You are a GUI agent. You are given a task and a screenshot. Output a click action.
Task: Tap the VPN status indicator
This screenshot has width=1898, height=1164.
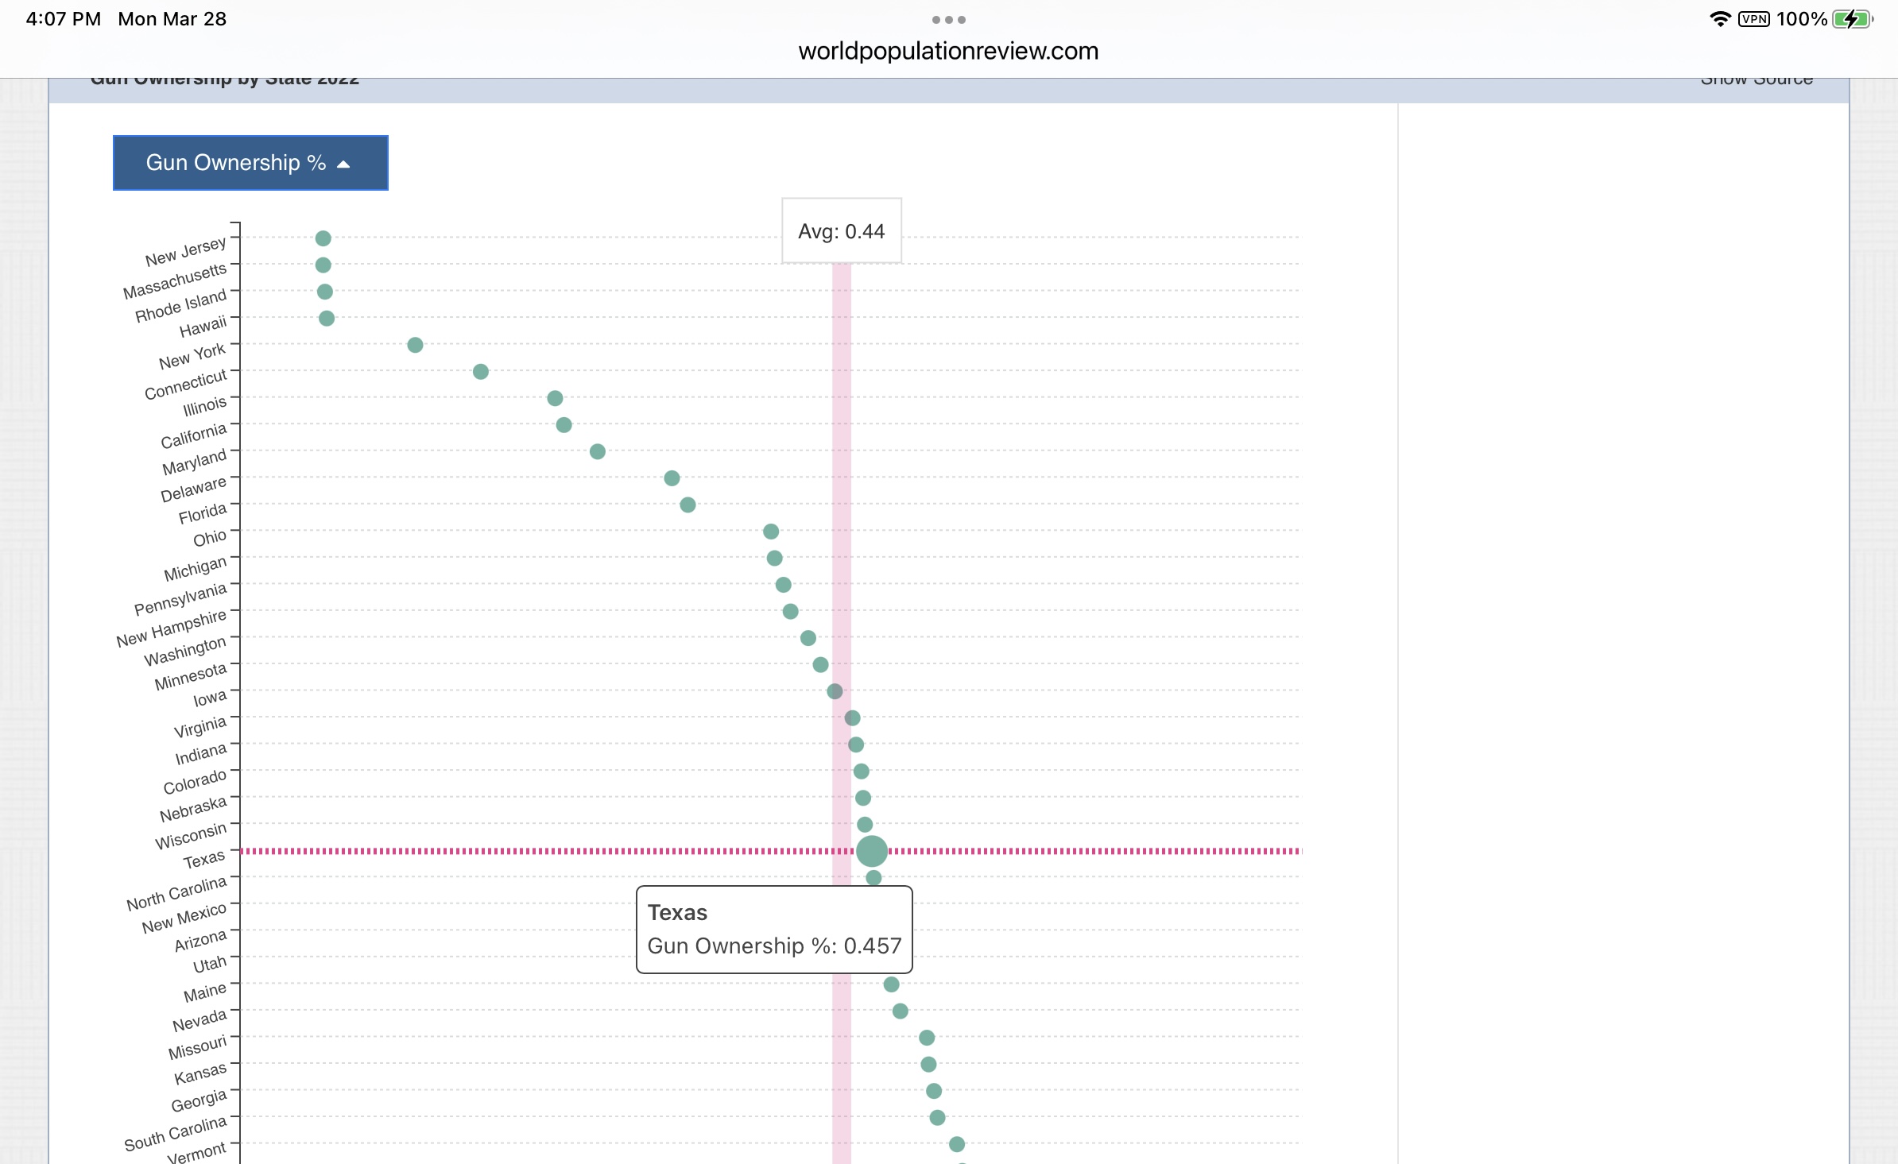[1753, 19]
